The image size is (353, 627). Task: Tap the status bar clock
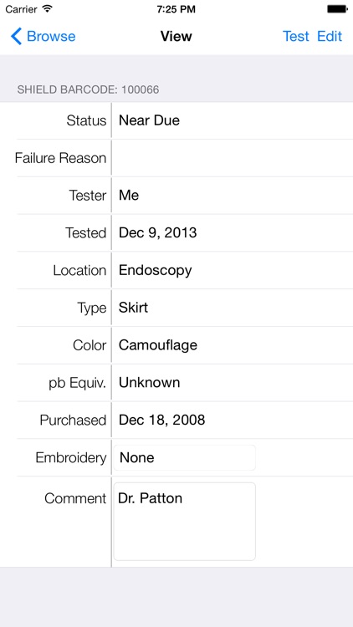(176, 9)
